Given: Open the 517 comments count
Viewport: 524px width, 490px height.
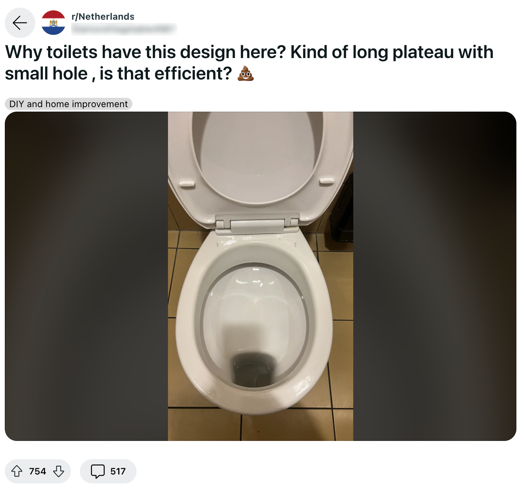Looking at the screenshot, I should pyautogui.click(x=118, y=471).
